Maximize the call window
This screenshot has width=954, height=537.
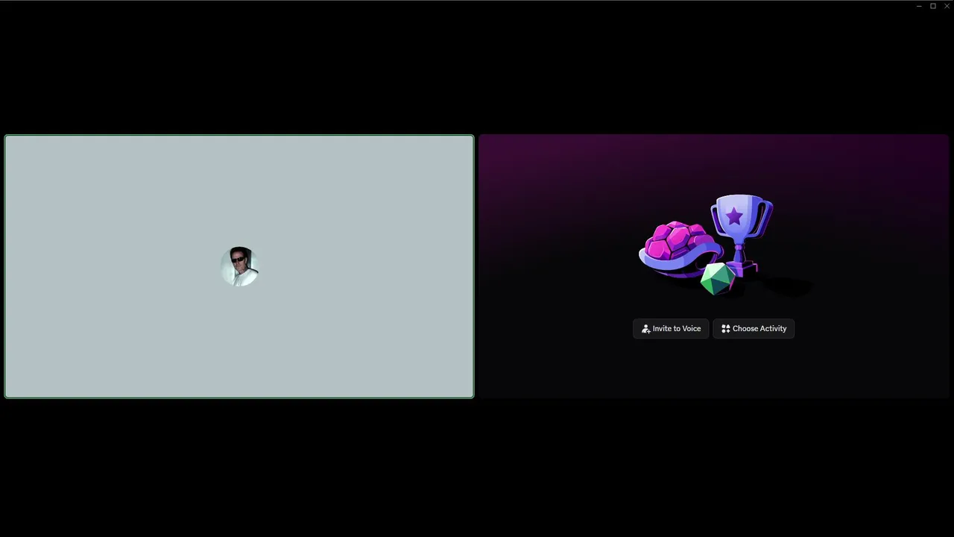(x=932, y=6)
